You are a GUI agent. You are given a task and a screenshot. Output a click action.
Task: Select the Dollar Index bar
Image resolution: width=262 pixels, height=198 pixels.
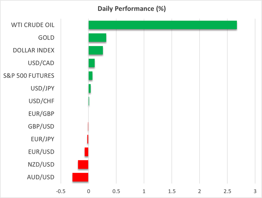click(x=96, y=50)
